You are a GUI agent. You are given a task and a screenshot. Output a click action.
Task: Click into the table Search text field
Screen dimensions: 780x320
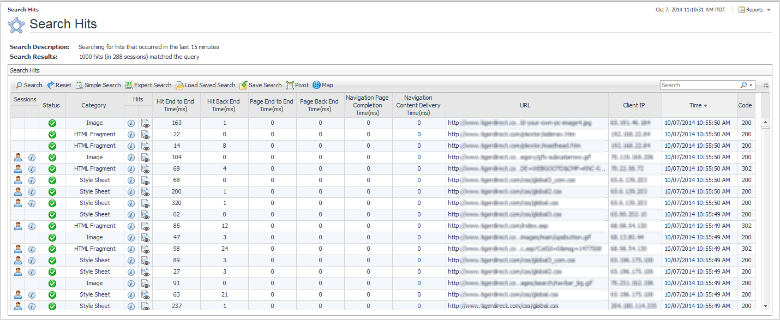pos(699,86)
